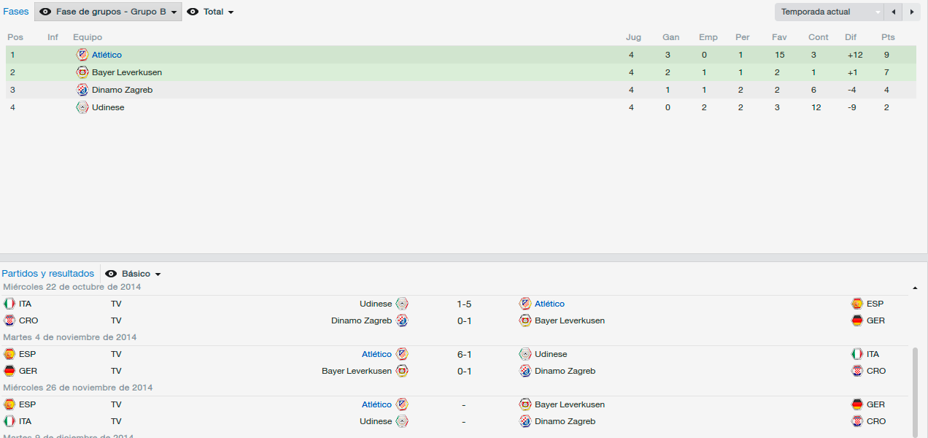The image size is (928, 438).
Task: Click the fixtures list vertical scrollbar
Action: [915, 391]
